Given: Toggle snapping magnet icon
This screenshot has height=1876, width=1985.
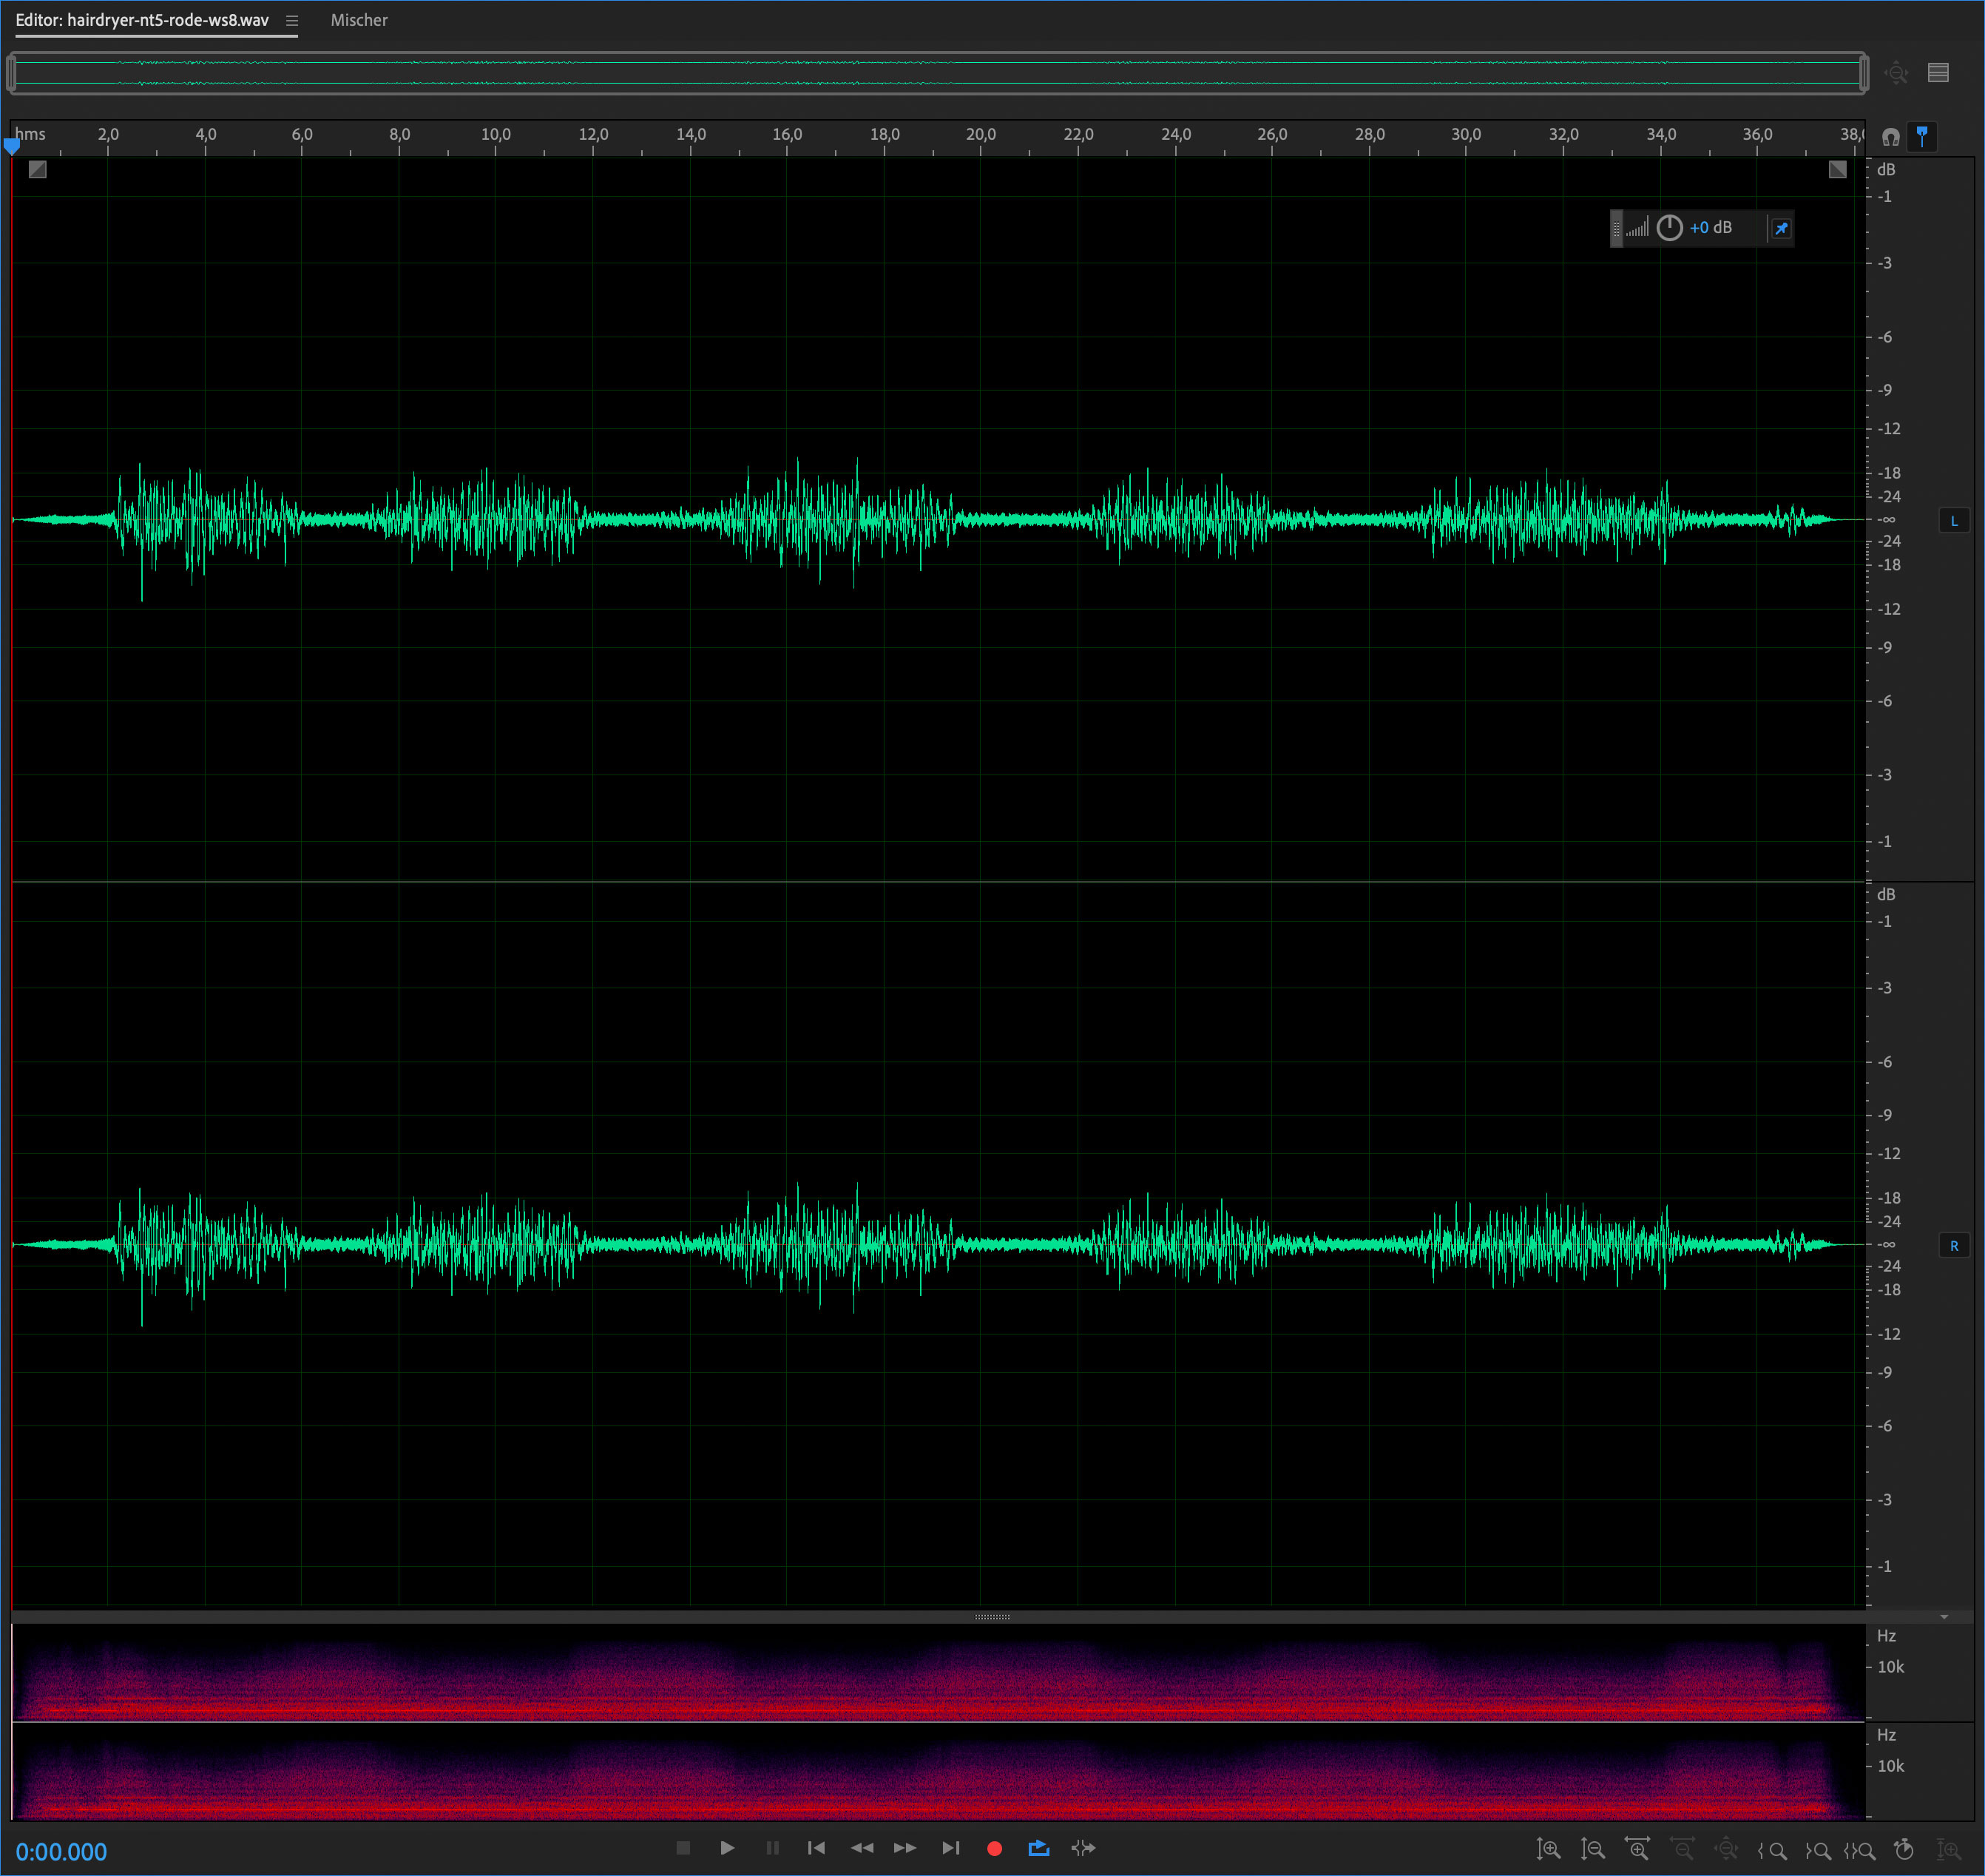Looking at the screenshot, I should click(1890, 137).
